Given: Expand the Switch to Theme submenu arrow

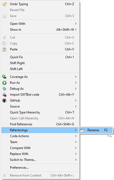Looking at the screenshot, I should [x=76, y=160].
